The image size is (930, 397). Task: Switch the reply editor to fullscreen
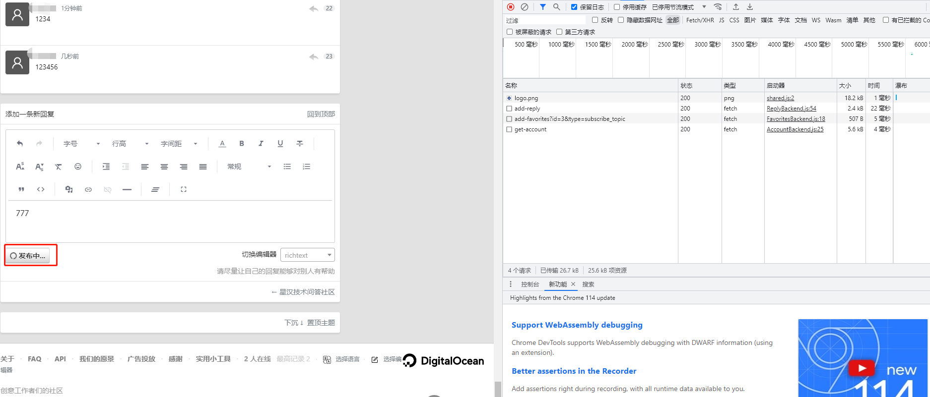click(x=184, y=189)
